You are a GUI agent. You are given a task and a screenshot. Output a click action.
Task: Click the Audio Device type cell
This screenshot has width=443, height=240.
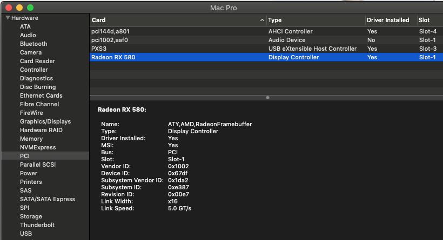click(x=286, y=40)
